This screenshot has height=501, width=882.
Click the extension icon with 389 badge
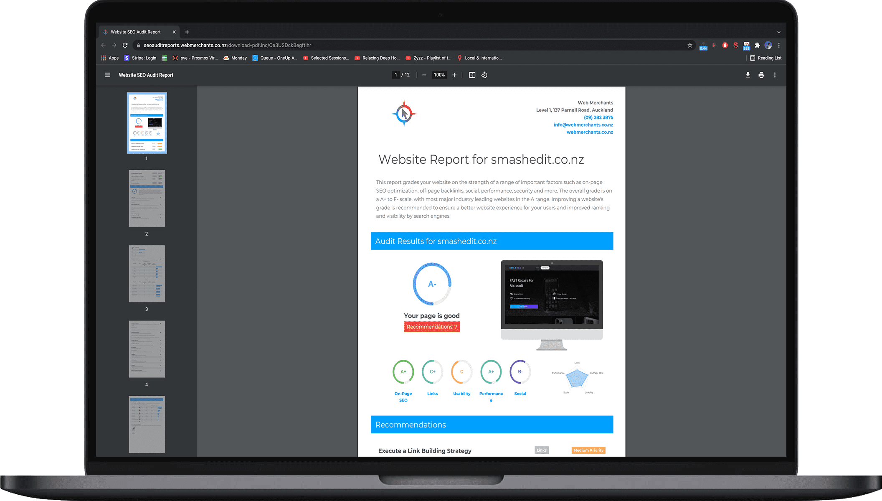(x=746, y=46)
